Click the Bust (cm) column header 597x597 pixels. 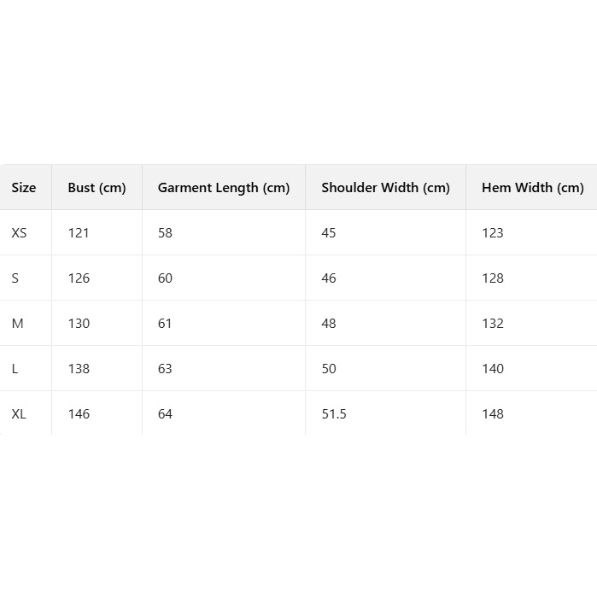pos(97,188)
